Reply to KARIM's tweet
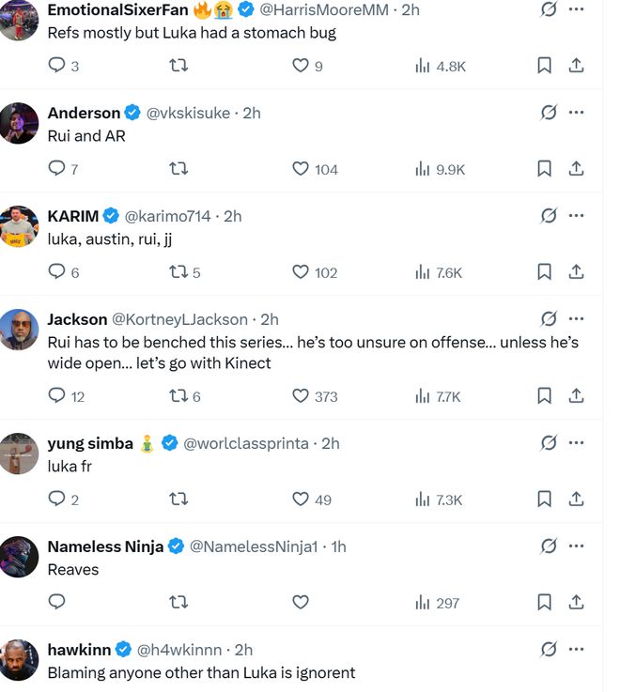Screen dimensions: 620x692 pyautogui.click(x=56, y=272)
